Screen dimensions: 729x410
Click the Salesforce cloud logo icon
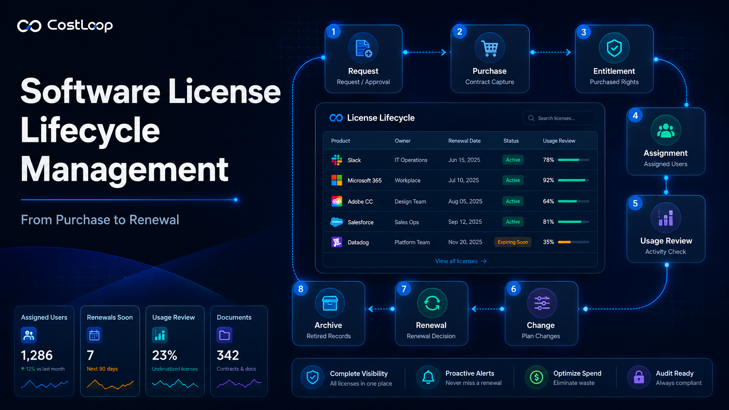[337, 222]
